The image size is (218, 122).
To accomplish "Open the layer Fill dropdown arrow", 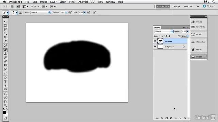I will tap(187, 36).
